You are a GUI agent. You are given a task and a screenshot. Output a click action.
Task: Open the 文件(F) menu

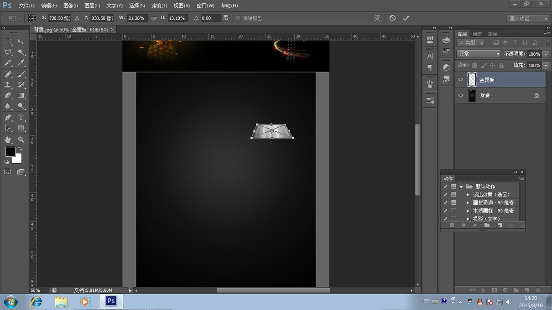coord(26,5)
